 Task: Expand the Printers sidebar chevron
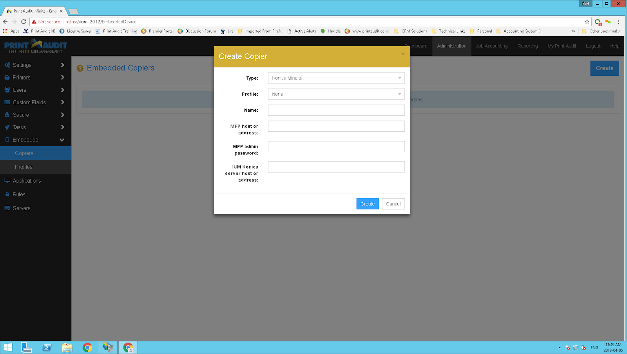pyautogui.click(x=62, y=78)
